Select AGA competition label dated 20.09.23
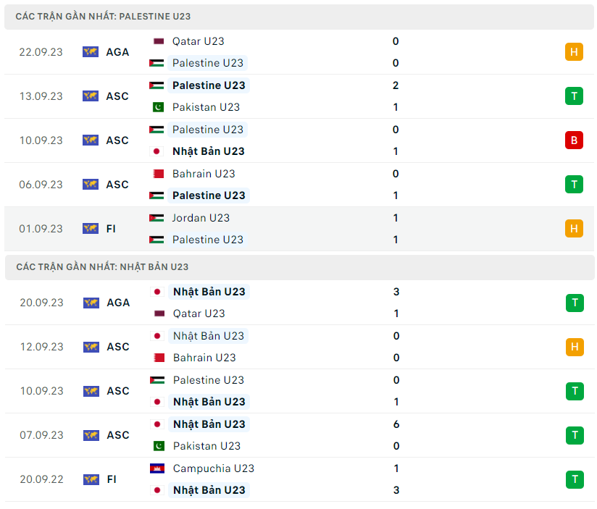597x509 pixels. [118, 303]
